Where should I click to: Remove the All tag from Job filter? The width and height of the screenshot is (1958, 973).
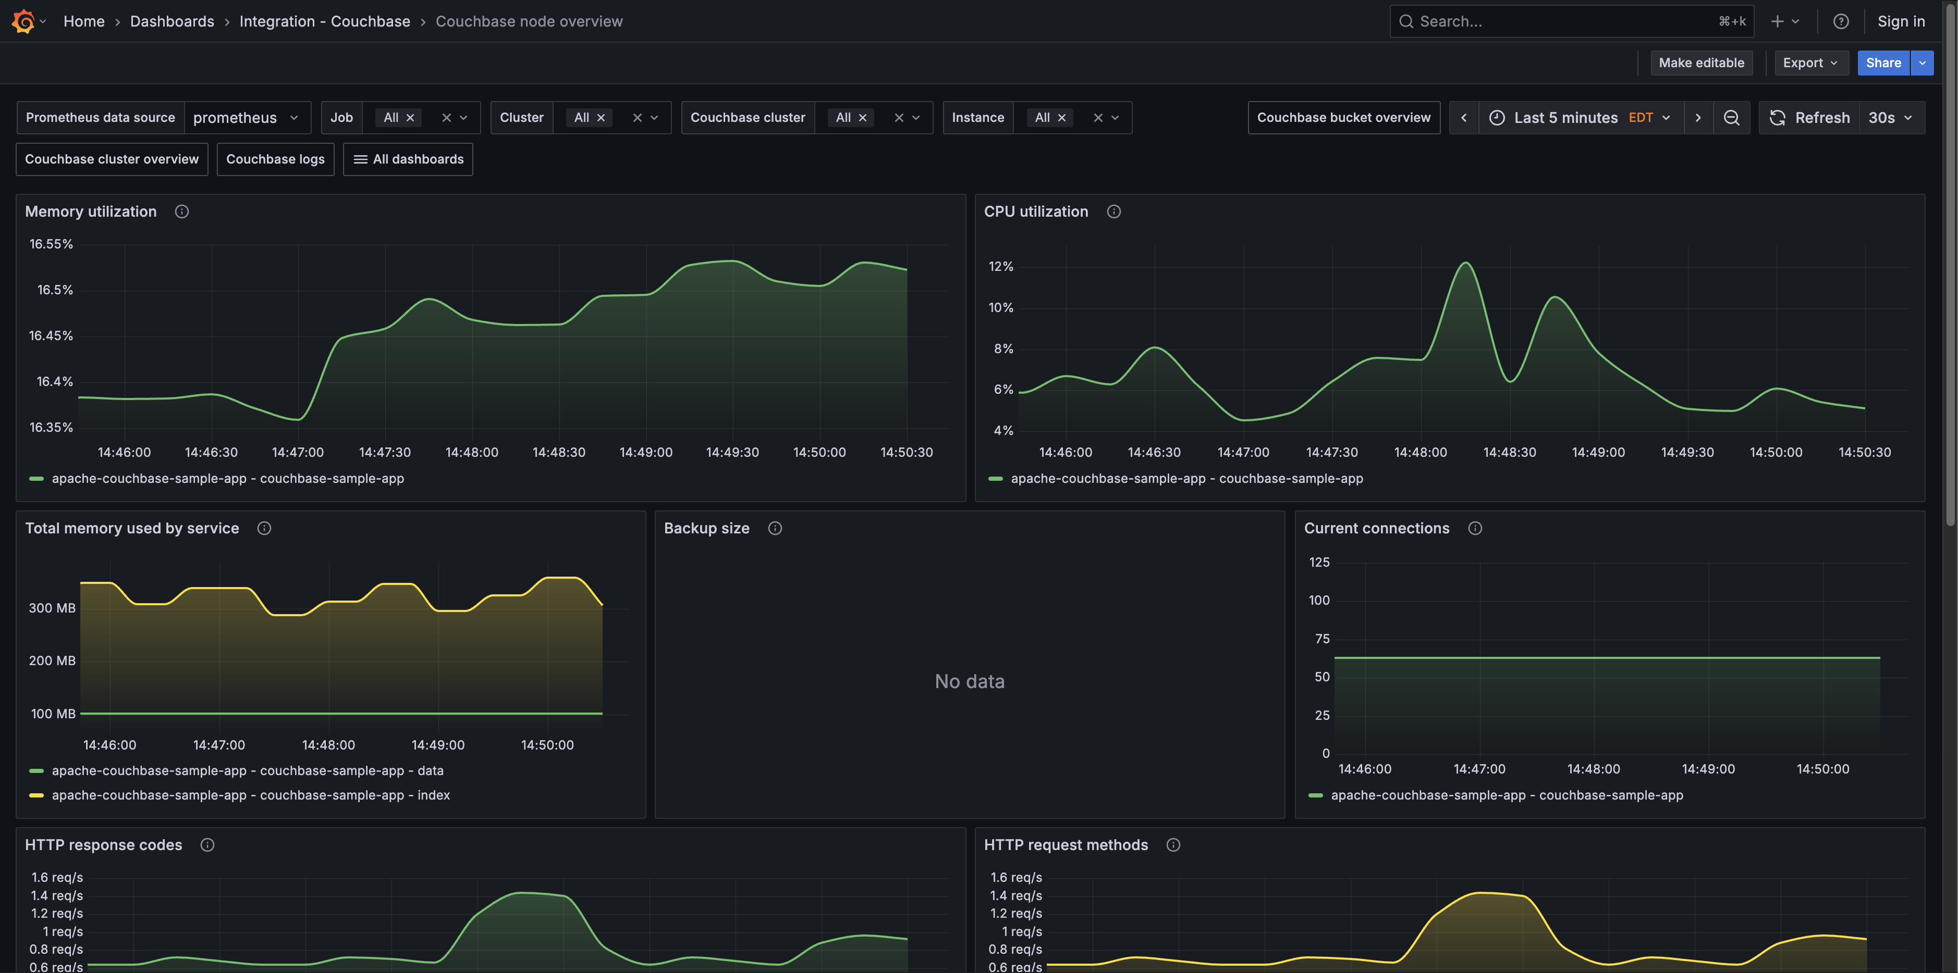point(410,118)
